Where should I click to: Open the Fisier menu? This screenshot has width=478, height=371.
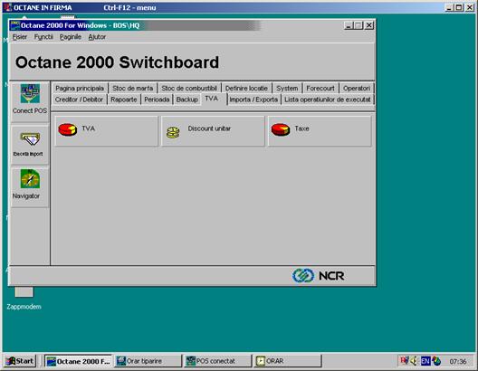[x=20, y=37]
